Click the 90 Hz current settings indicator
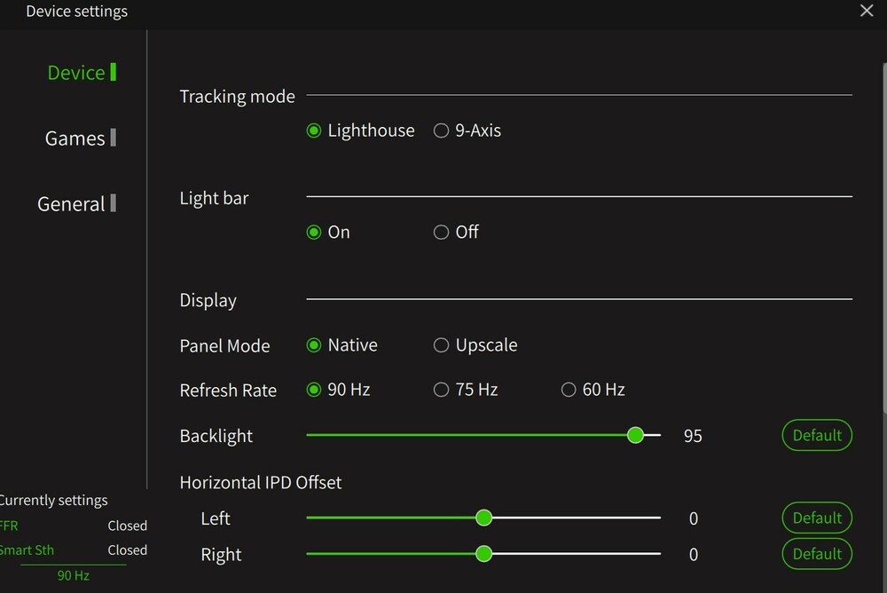Image resolution: width=887 pixels, height=593 pixels. pyautogui.click(x=74, y=575)
